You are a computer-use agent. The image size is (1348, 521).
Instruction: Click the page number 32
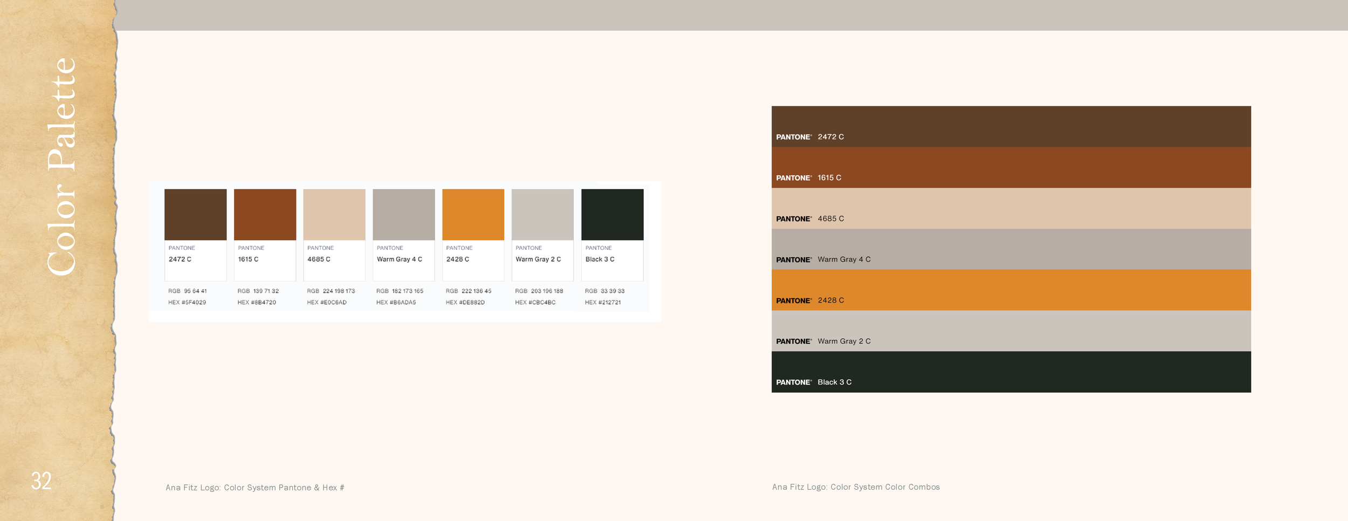pyautogui.click(x=41, y=481)
